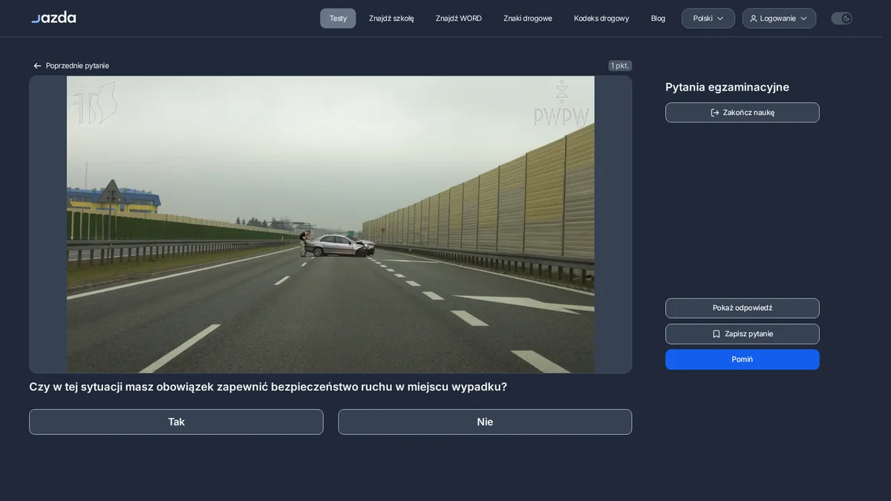Click the back arrow beside Poprzednie pytanie
The width and height of the screenshot is (891, 501).
[37, 66]
